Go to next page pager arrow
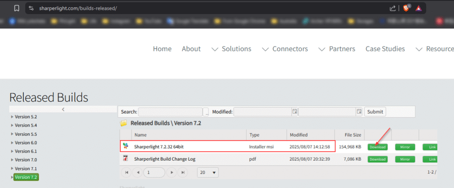The width and height of the screenshot is (454, 188). coord(172,173)
